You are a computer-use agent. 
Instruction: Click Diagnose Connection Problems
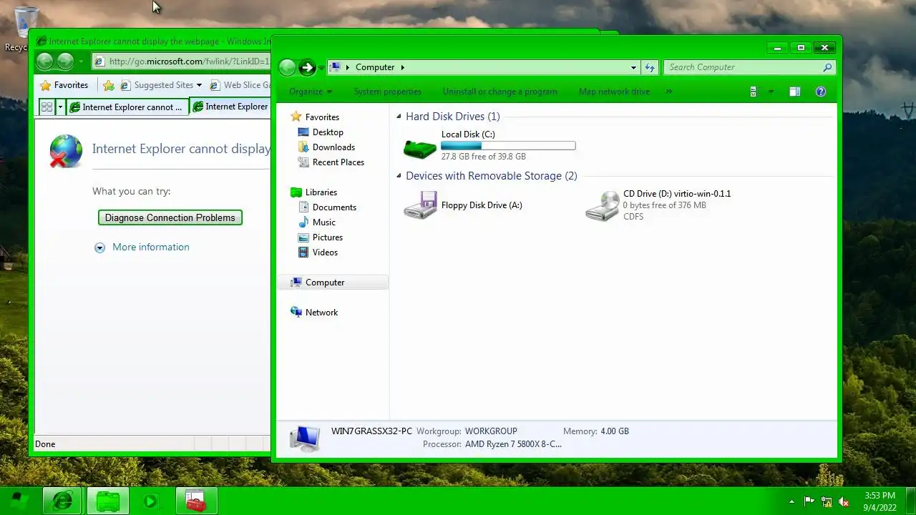(x=170, y=217)
